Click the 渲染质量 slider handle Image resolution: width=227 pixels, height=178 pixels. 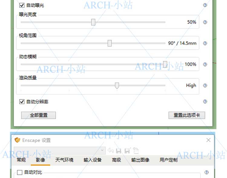pyautogui.click(x=117, y=86)
